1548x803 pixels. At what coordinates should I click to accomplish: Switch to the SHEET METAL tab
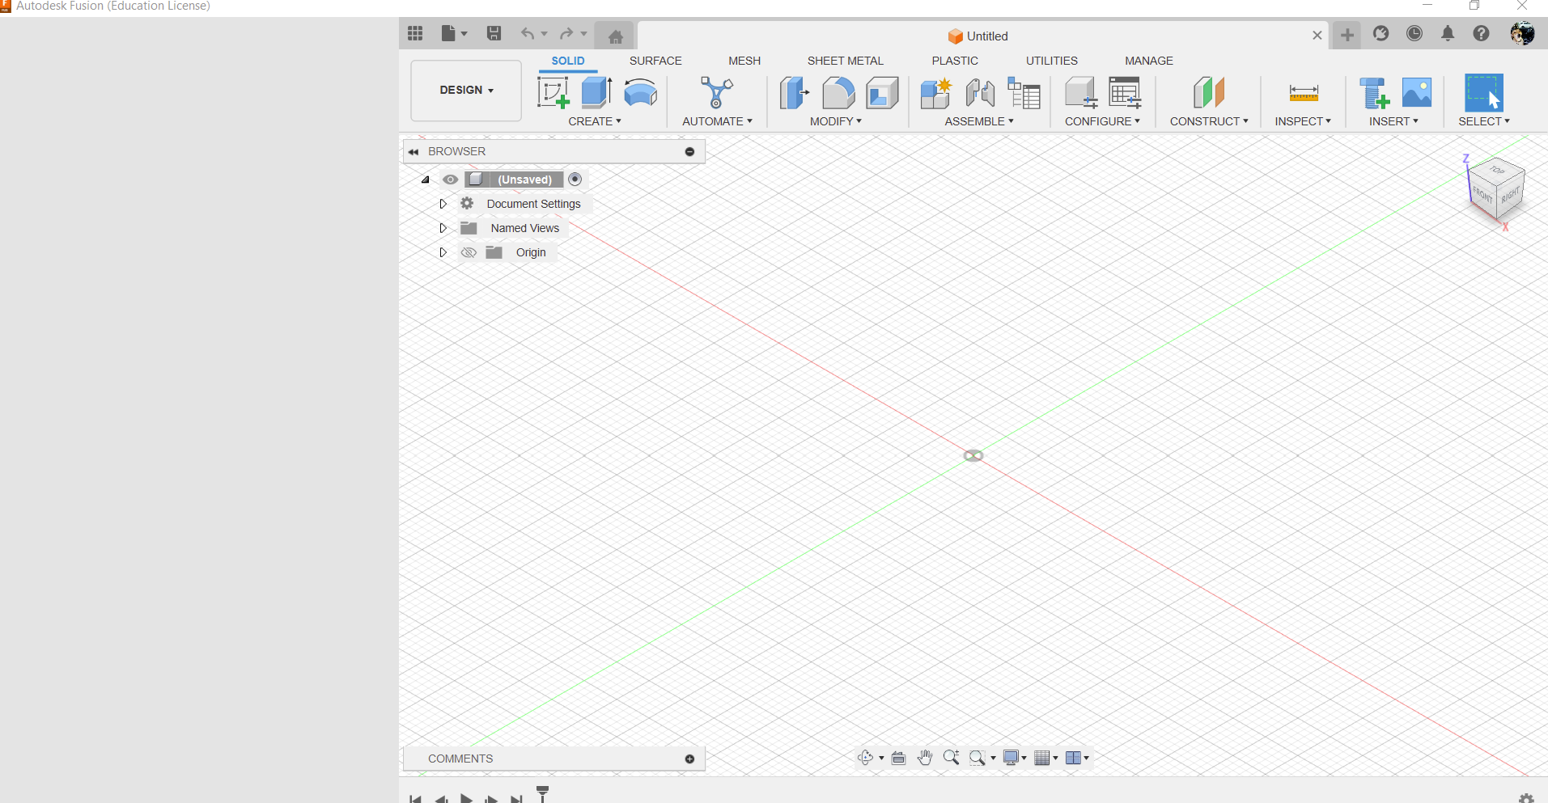(845, 60)
